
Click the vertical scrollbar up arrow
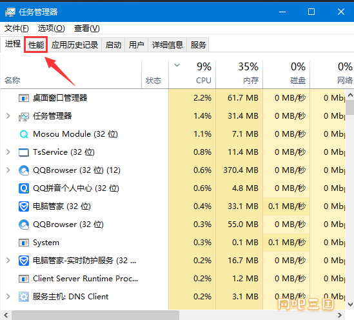(350, 95)
